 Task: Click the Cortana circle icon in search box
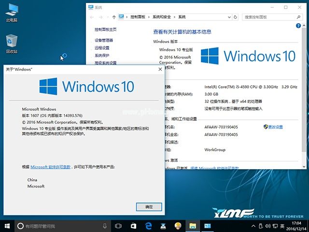pyautogui.click(x=20, y=226)
